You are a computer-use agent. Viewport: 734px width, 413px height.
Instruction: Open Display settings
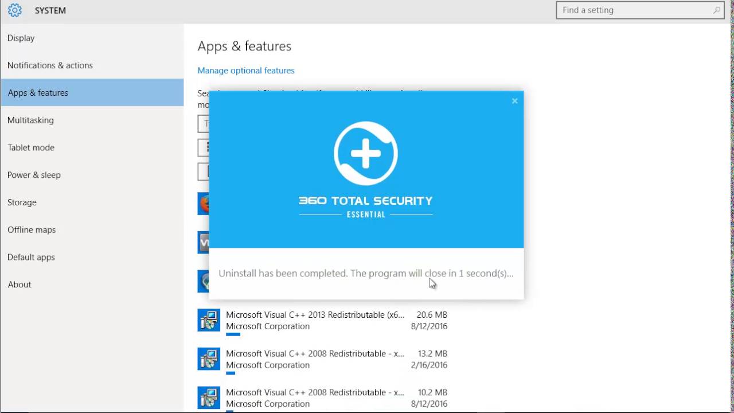point(92,38)
